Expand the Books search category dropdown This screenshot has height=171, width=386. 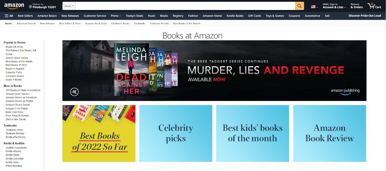click(x=69, y=6)
